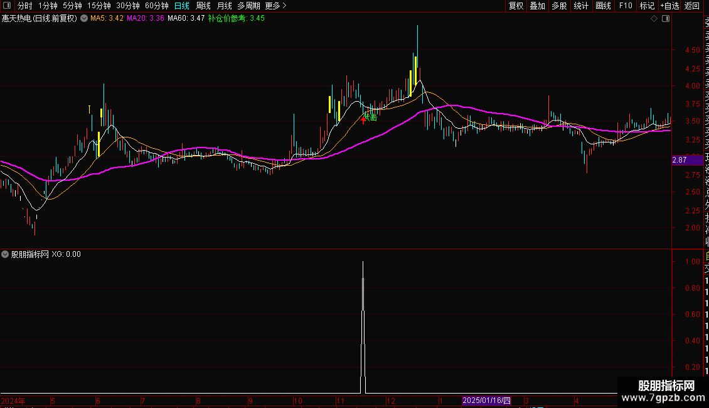The width and height of the screenshot is (709, 408).
Task: Click the 2.00 price axis label
Action: [x=693, y=228]
